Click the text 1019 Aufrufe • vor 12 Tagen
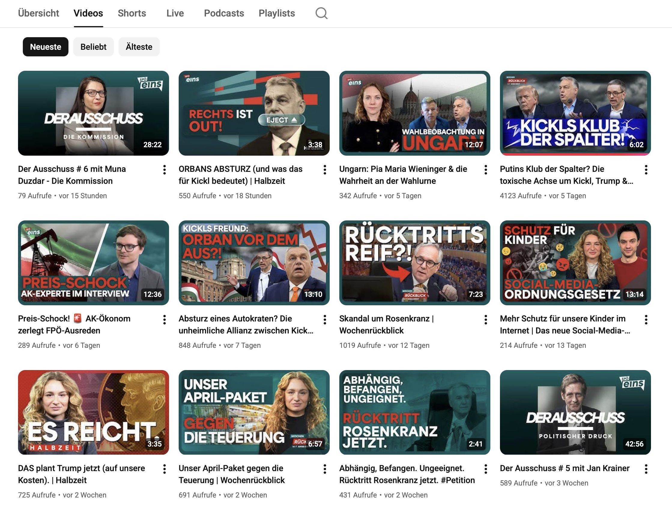 coord(384,345)
